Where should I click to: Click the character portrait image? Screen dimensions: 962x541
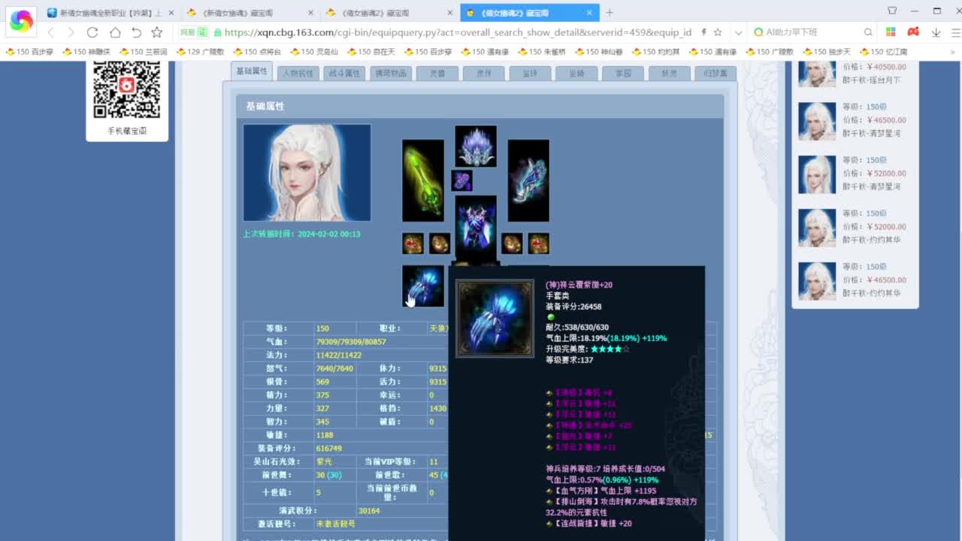(307, 173)
